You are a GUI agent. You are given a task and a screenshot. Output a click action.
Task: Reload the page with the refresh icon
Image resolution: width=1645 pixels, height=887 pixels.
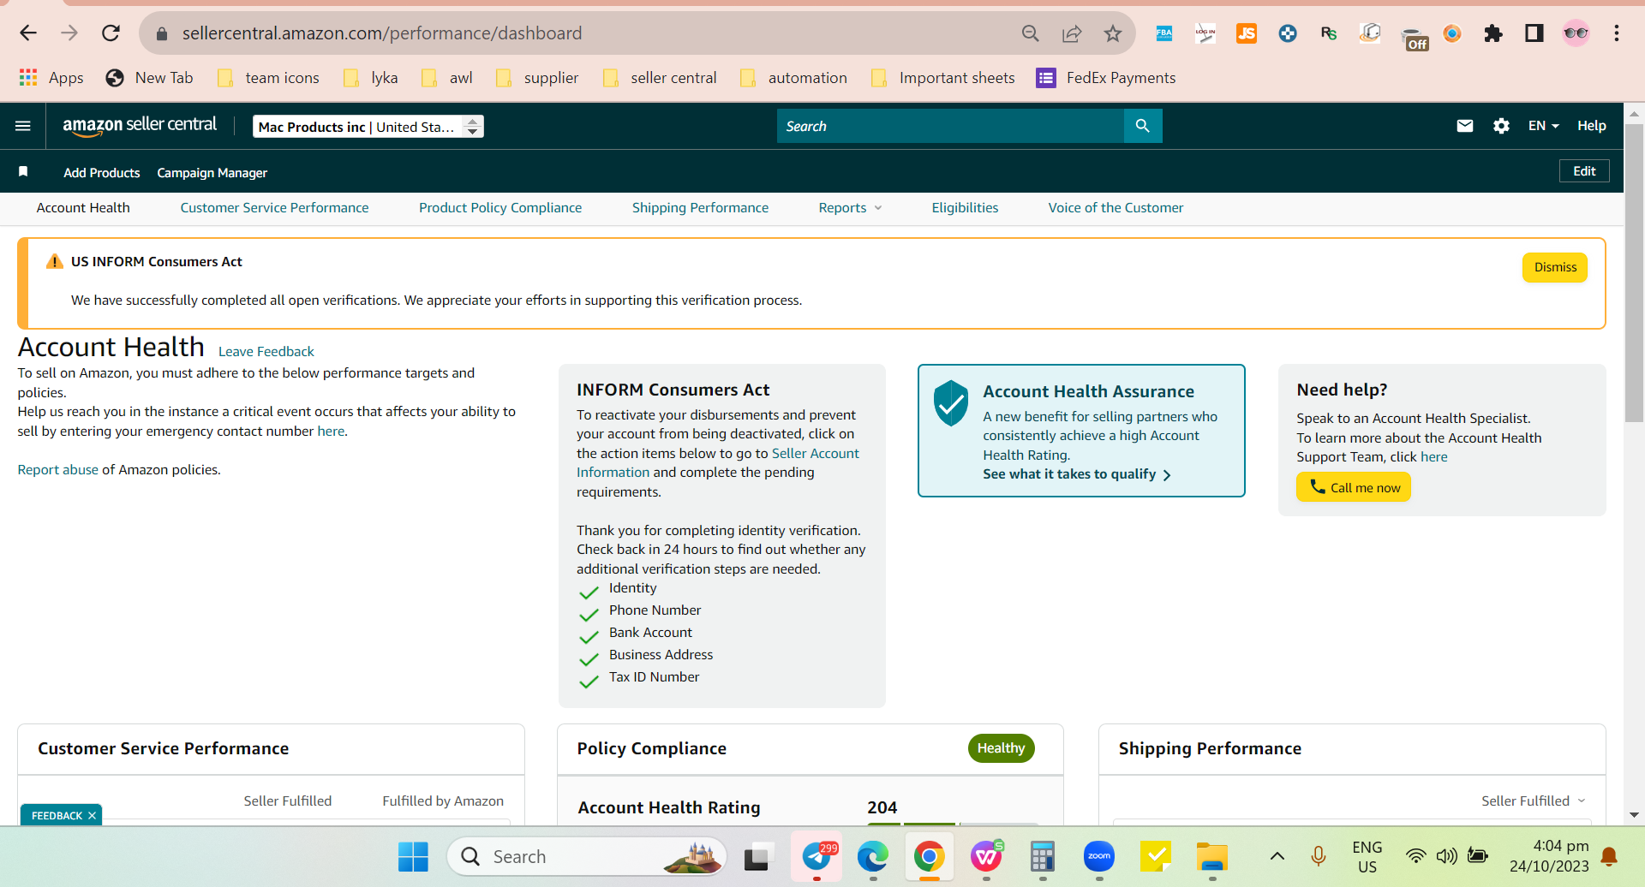pyautogui.click(x=111, y=33)
